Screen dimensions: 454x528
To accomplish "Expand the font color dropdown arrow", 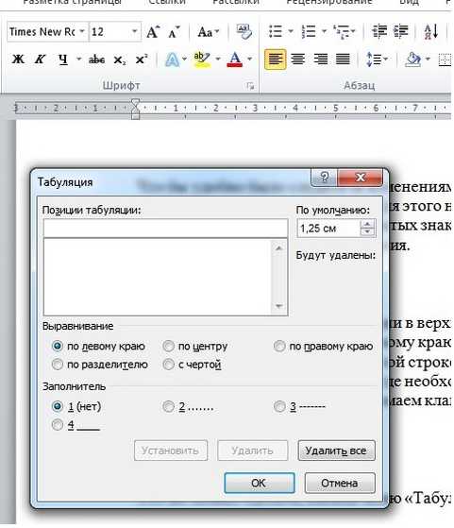I will click(250, 60).
